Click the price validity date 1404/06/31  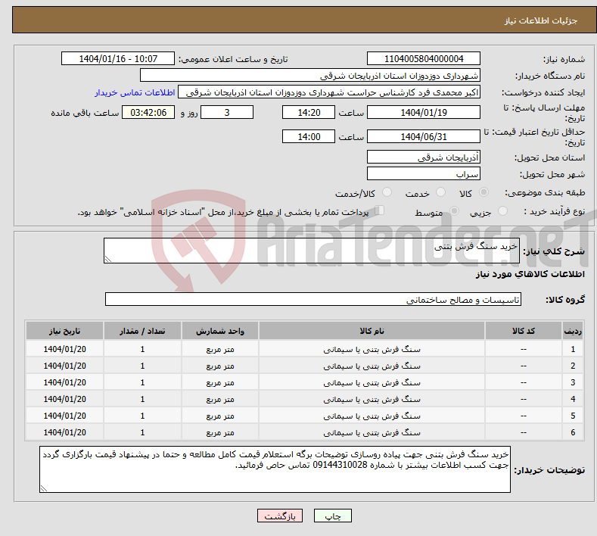point(424,136)
